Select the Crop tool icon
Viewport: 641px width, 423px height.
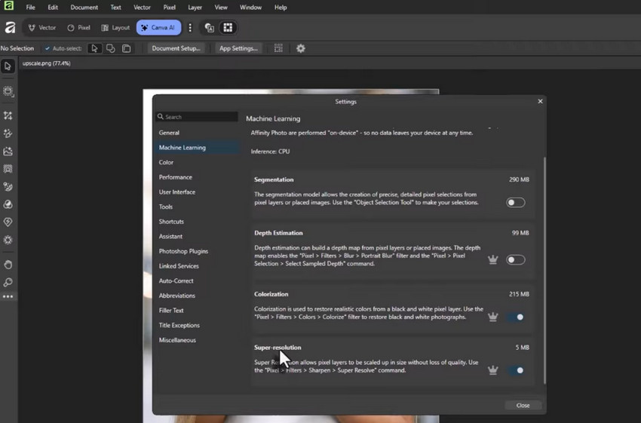(x=8, y=115)
